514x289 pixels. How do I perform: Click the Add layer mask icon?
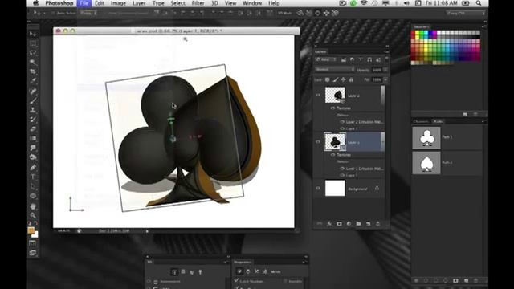[339, 224]
